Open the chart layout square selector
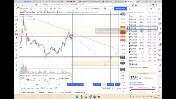The image size is (176, 99). pos(86,9)
